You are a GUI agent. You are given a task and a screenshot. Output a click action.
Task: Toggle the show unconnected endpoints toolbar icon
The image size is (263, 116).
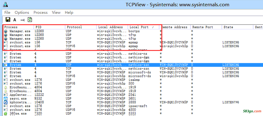(x=22, y=20)
